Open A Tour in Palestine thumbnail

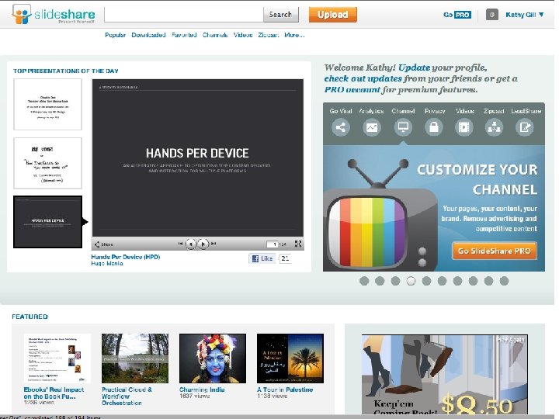(x=290, y=358)
